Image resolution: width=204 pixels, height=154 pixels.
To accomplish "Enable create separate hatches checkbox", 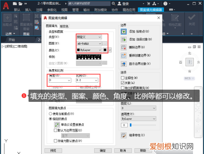I will point(122,88).
